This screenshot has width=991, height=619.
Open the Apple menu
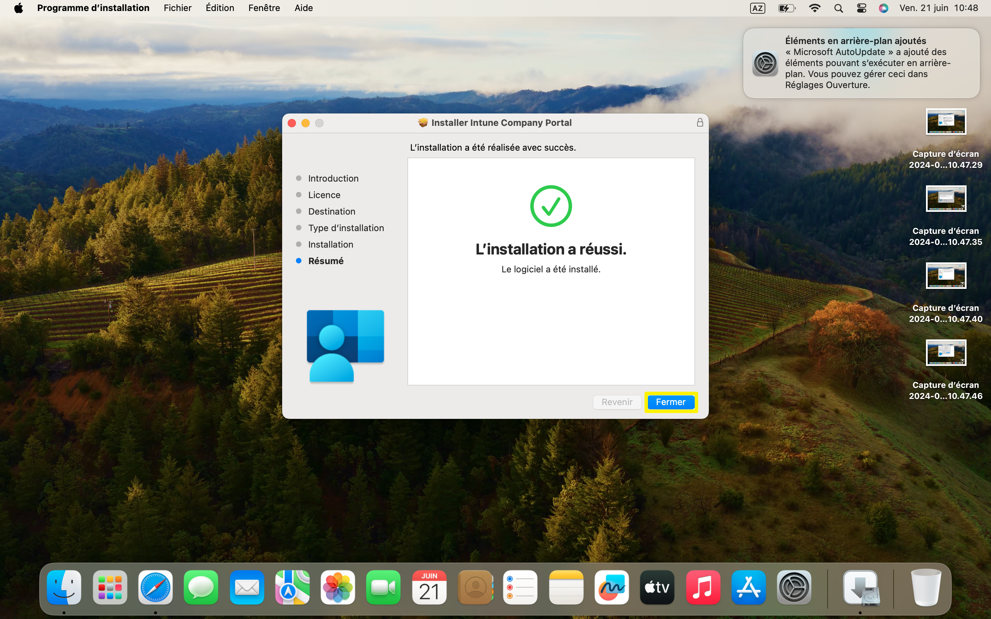[19, 8]
